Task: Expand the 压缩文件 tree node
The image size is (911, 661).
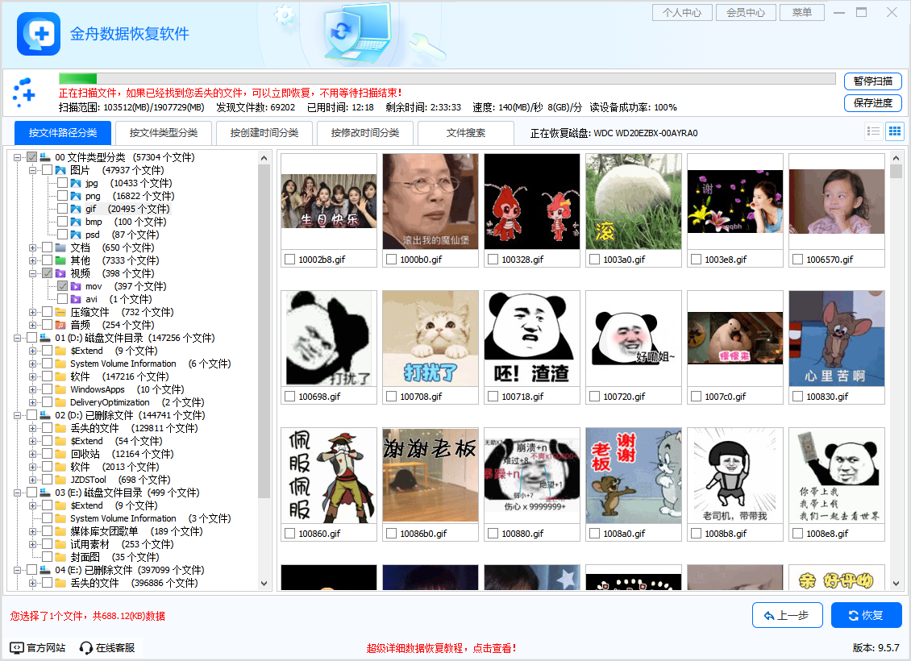Action: pos(32,312)
